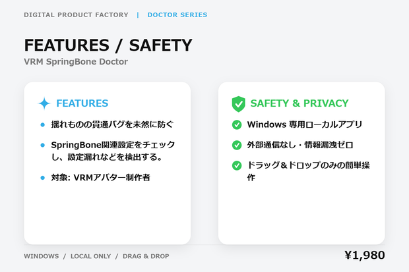Click the green check circle beside Windows 専用ローカルアプリ
Screen dimensions: 409x272
click(x=237, y=124)
